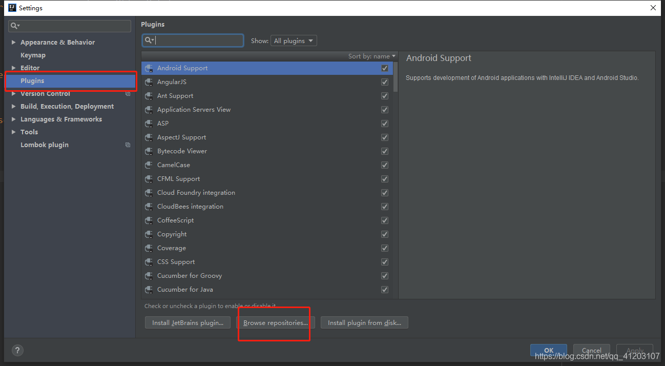Click the Android Support plugin icon
Viewport: 665px width, 366px height.
tap(149, 68)
